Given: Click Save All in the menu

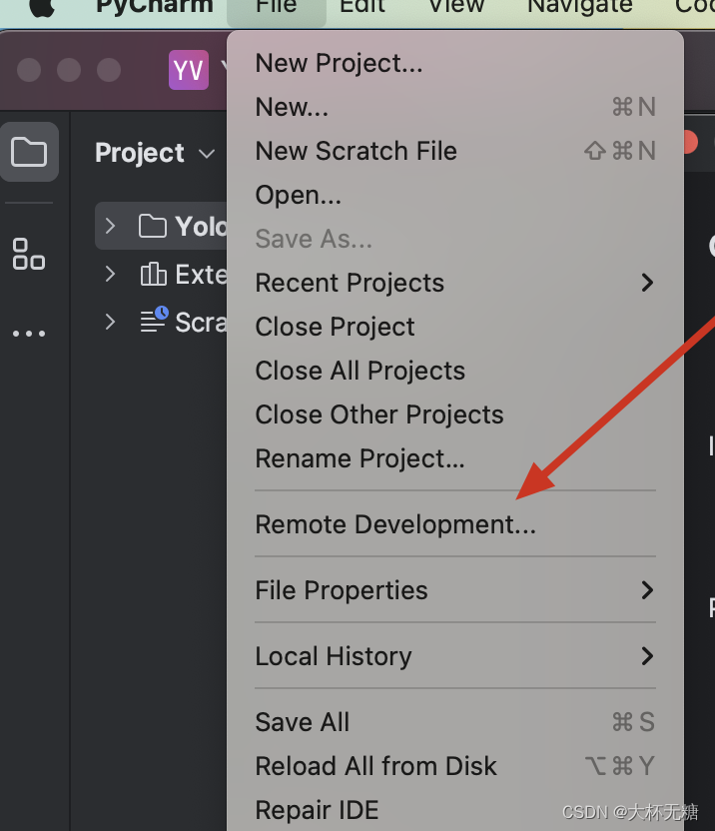Looking at the screenshot, I should [x=303, y=722].
